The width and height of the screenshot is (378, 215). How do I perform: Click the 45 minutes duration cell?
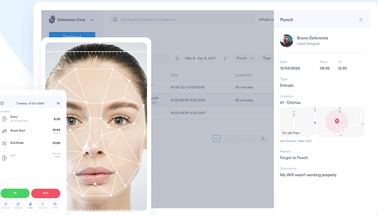click(244, 87)
